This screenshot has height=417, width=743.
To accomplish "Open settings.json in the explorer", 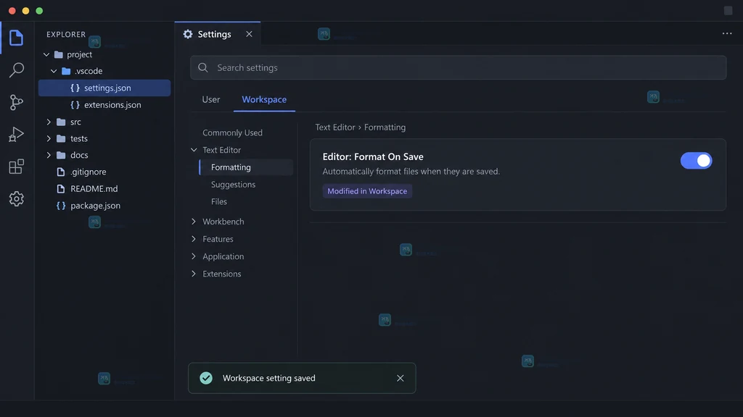I will [104, 88].
